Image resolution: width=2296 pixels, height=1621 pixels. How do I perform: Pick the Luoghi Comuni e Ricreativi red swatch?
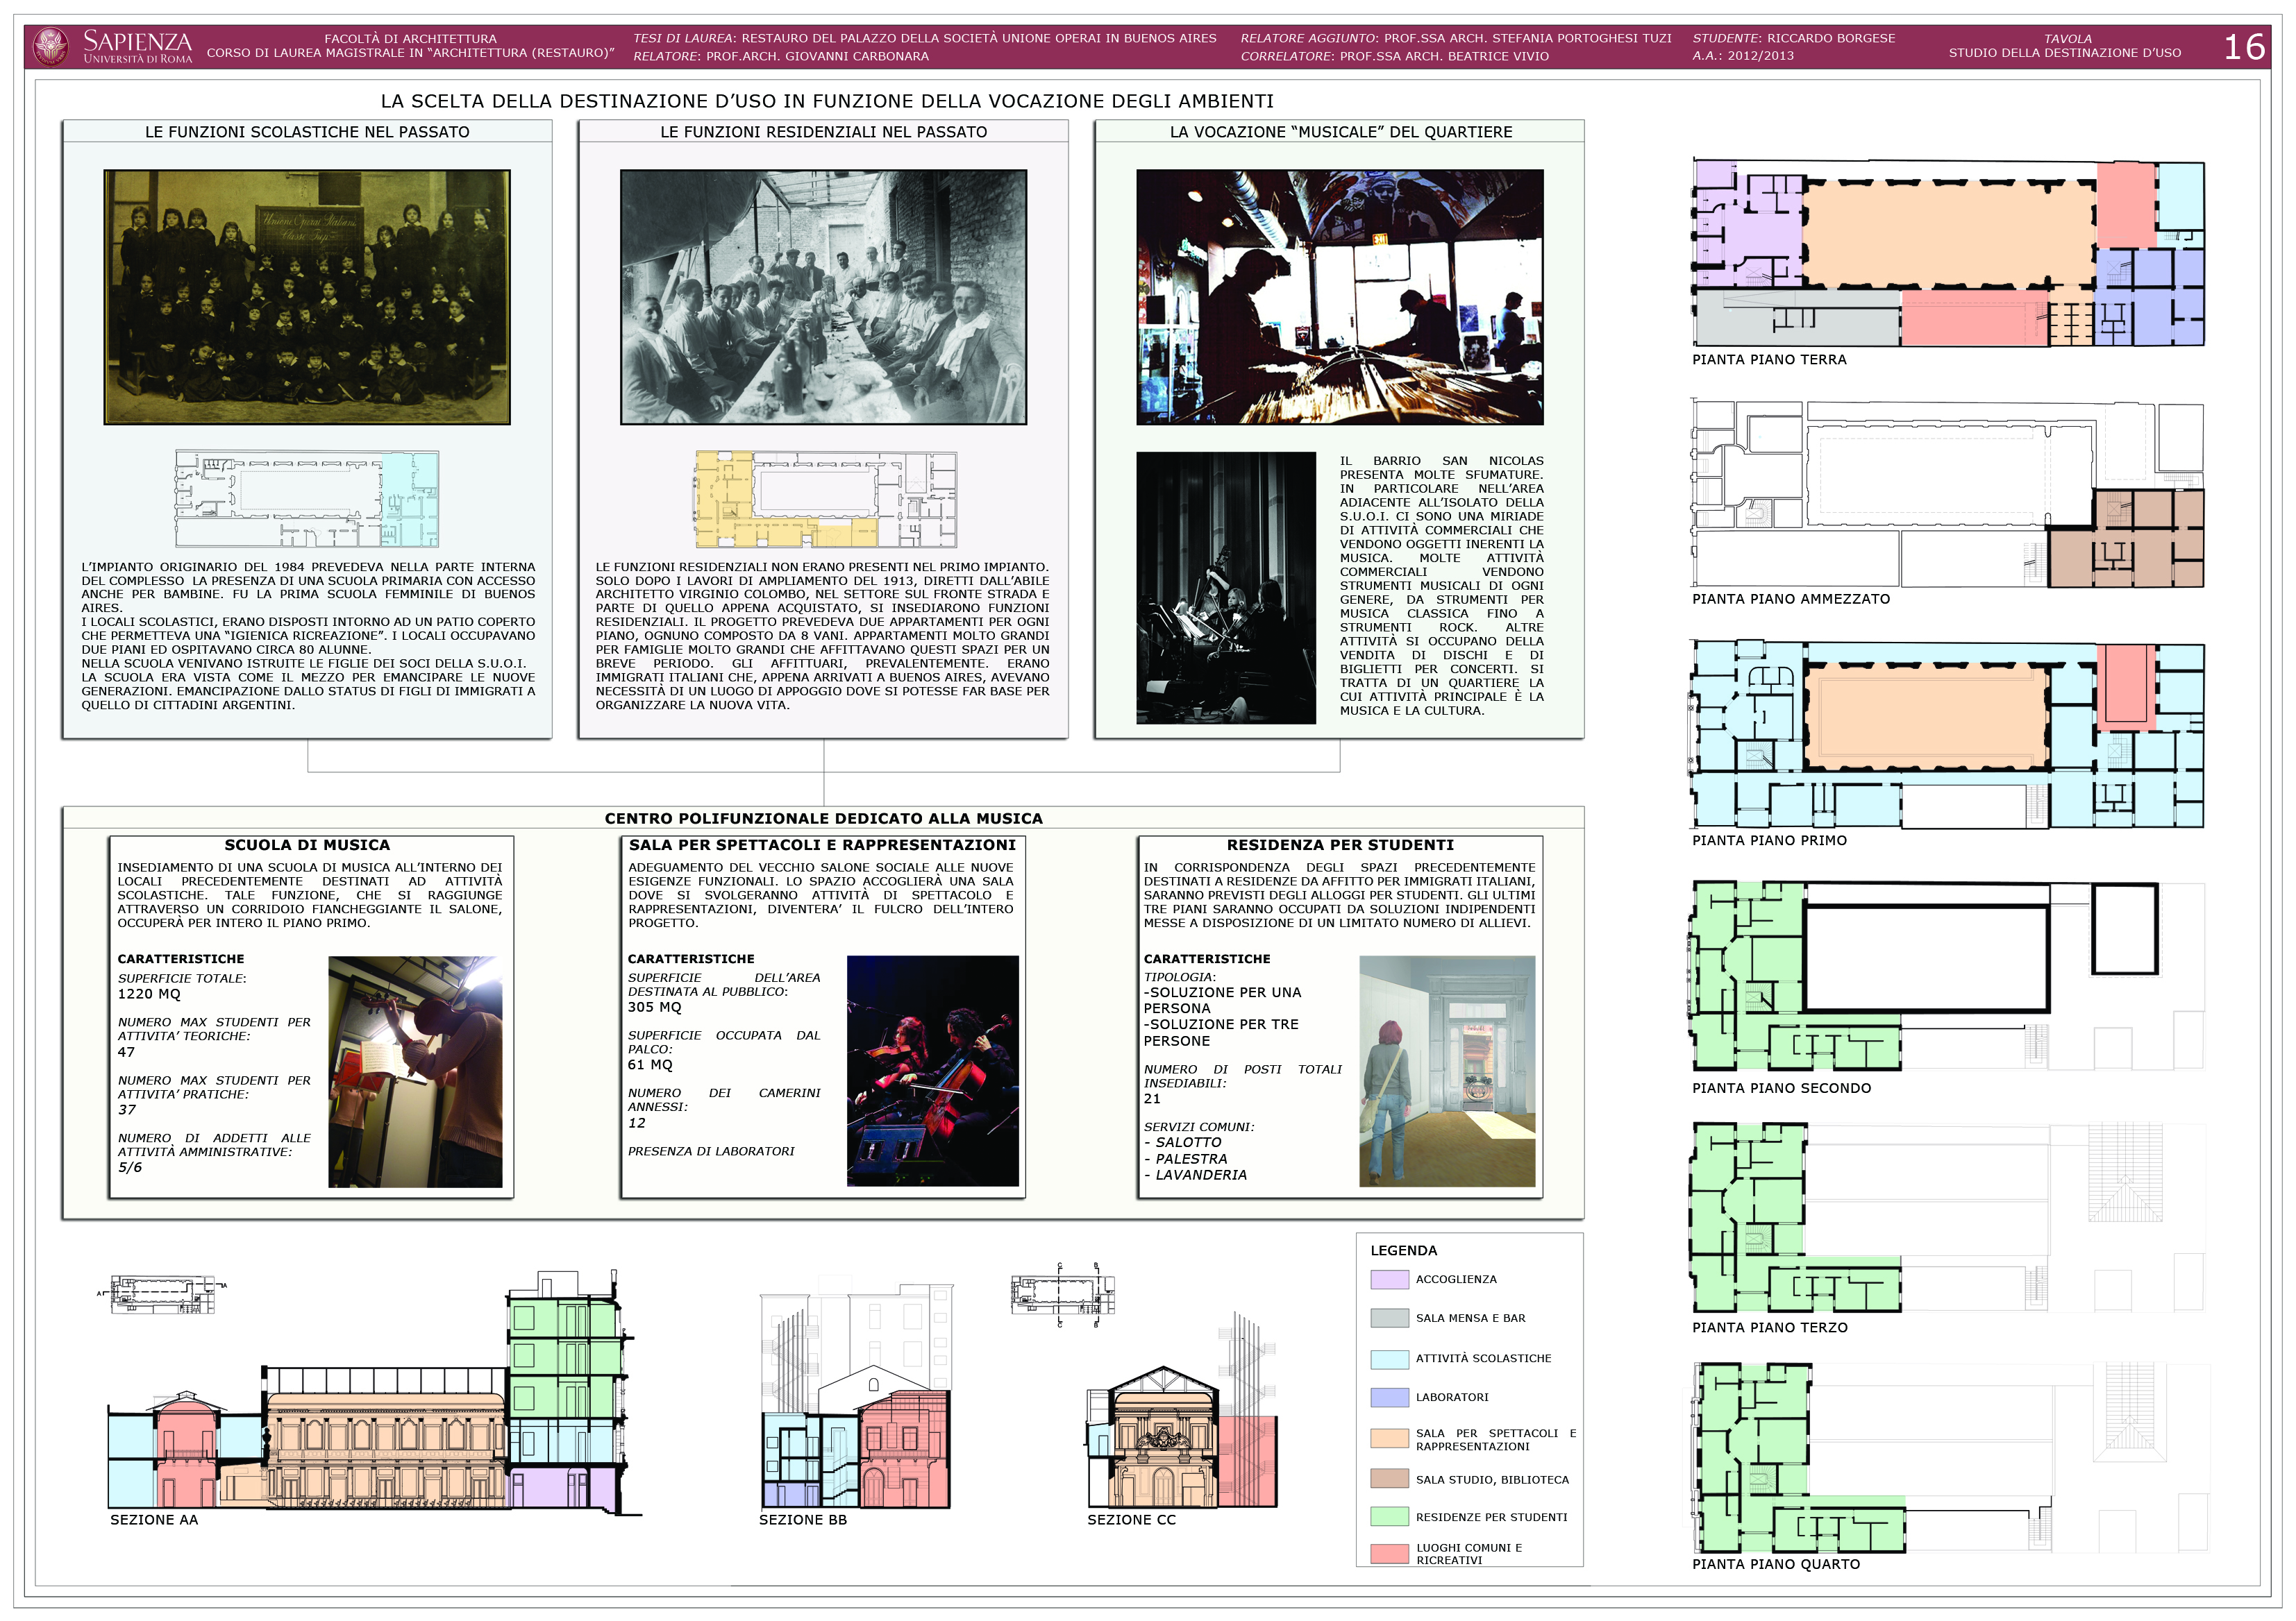pos(1389,1553)
